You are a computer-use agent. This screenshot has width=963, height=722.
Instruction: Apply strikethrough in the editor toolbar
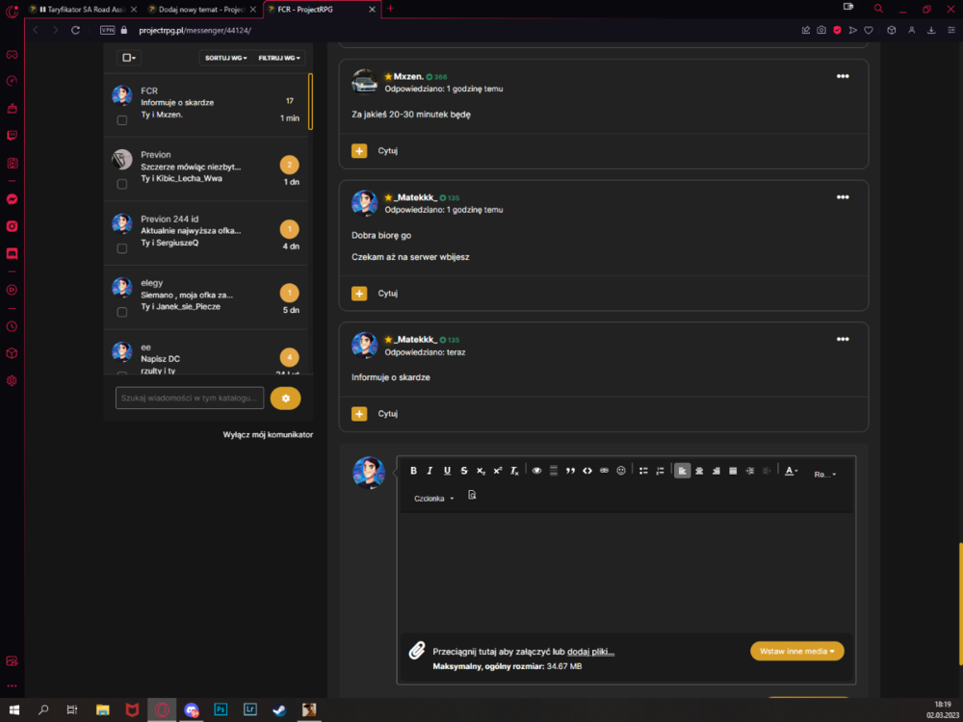point(464,471)
